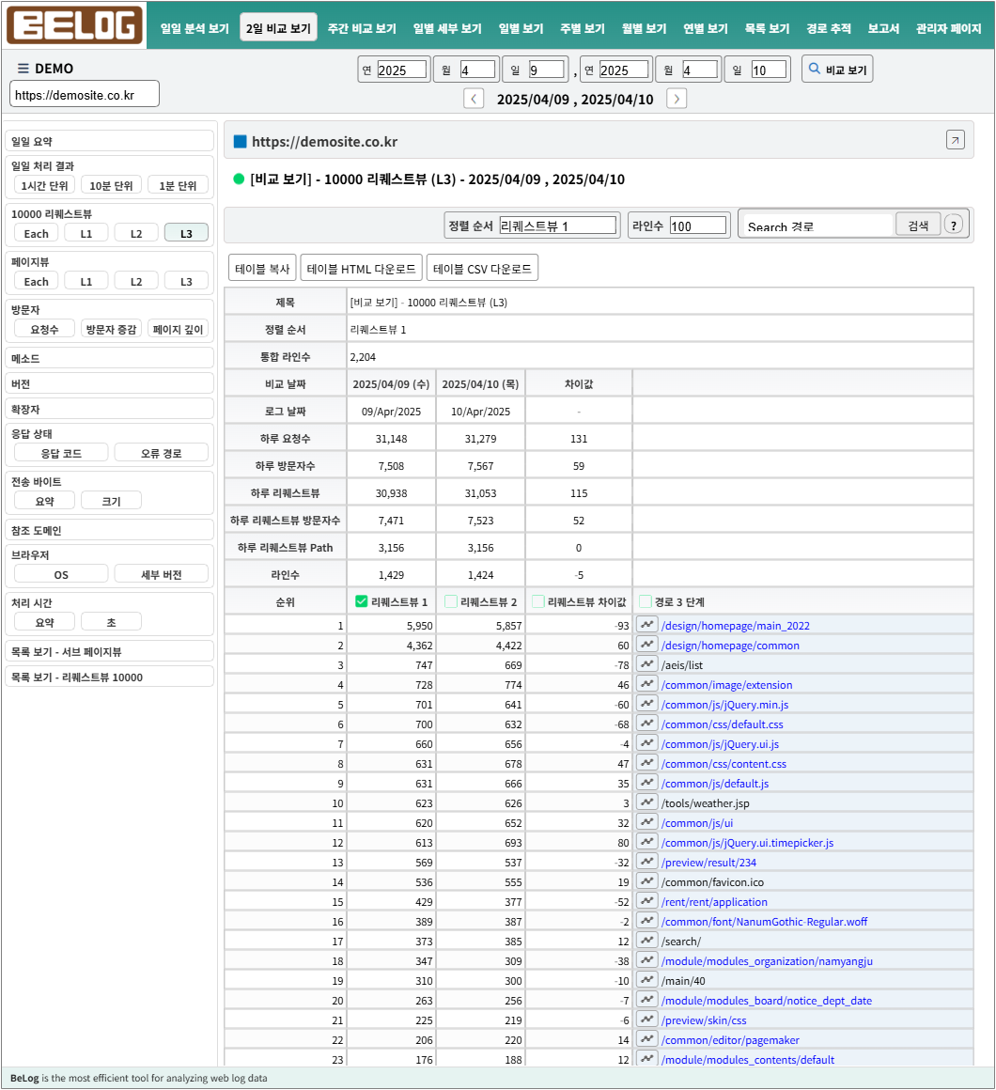Click the 라인수 field showing 100
The width and height of the screenshot is (996, 1090).
point(698,226)
